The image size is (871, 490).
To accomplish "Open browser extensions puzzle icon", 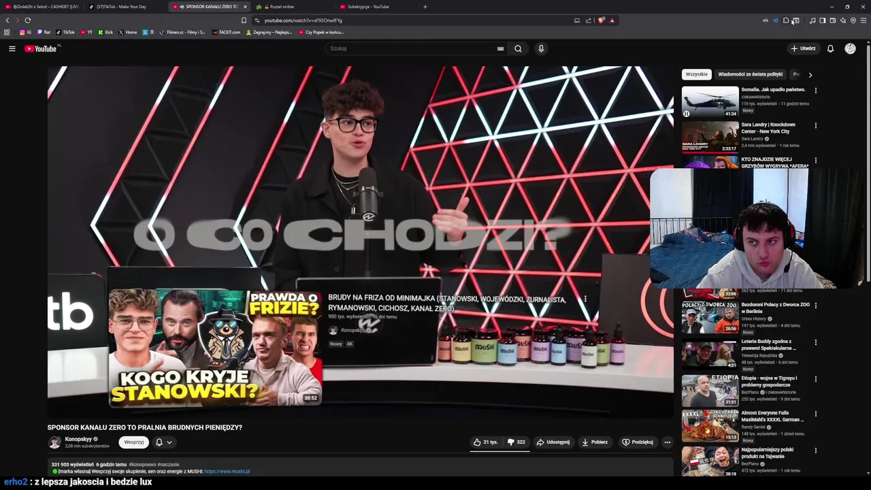I will coord(786,20).
